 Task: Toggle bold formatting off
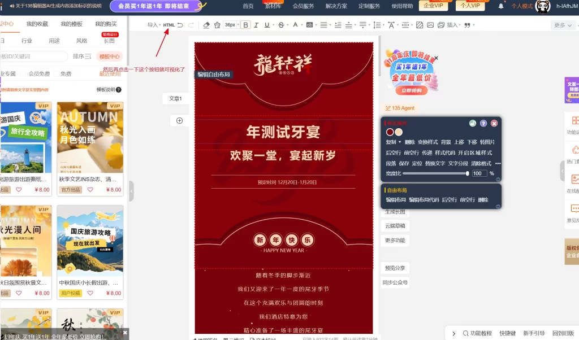point(245,25)
